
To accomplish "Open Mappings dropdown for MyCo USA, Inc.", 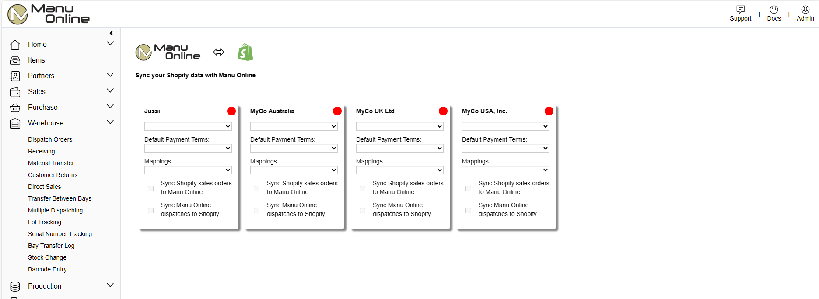I will pyautogui.click(x=506, y=170).
